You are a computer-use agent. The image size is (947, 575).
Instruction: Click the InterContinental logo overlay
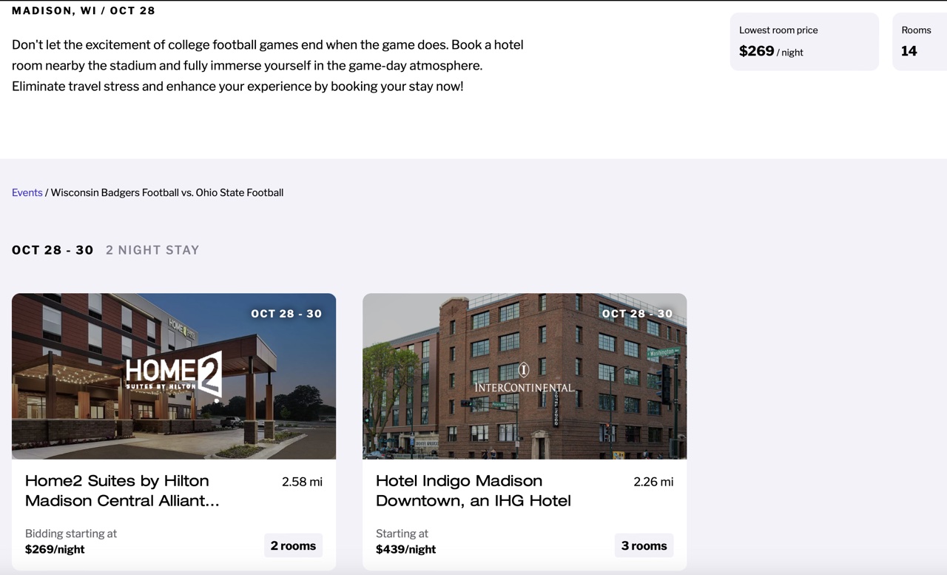click(x=524, y=378)
